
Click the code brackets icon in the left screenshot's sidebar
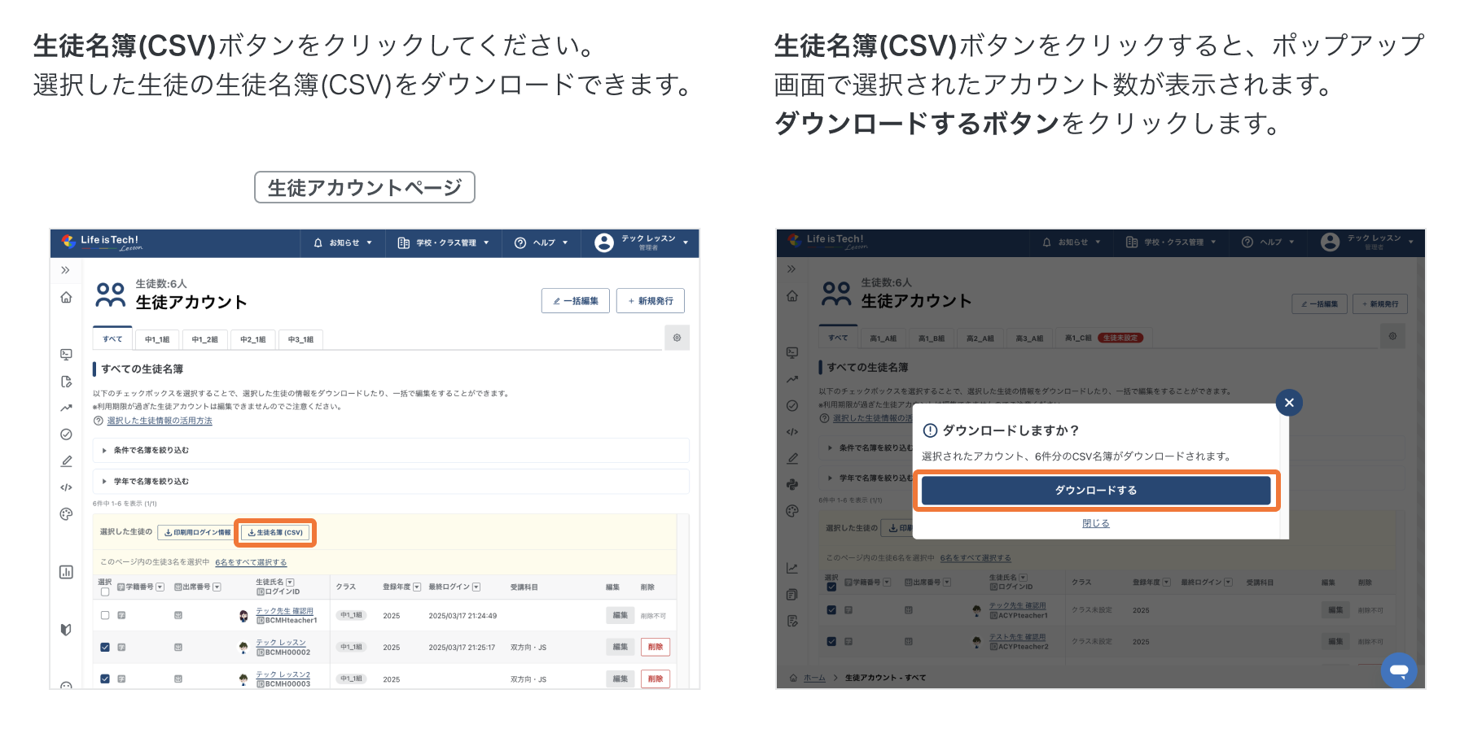click(x=66, y=487)
